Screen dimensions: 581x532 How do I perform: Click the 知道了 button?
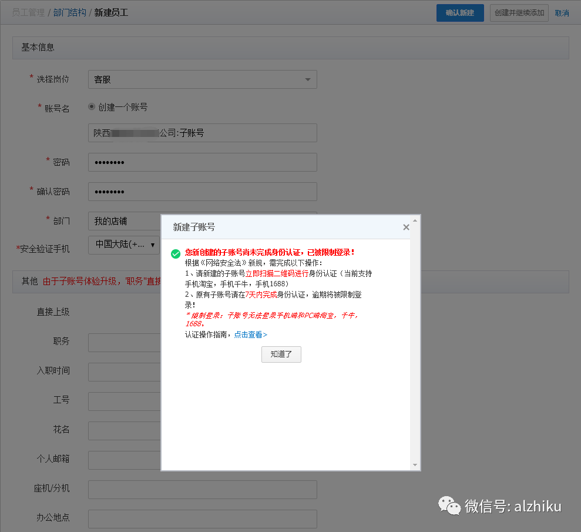(281, 354)
